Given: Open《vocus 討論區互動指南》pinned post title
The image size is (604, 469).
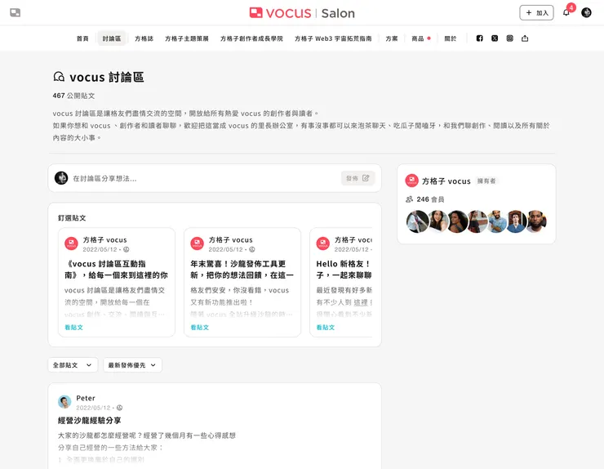Looking at the screenshot, I should [117, 269].
